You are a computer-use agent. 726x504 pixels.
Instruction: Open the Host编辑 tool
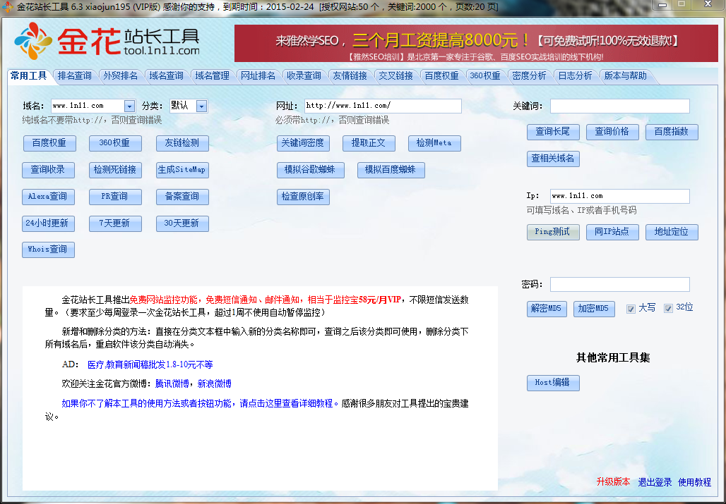click(553, 383)
